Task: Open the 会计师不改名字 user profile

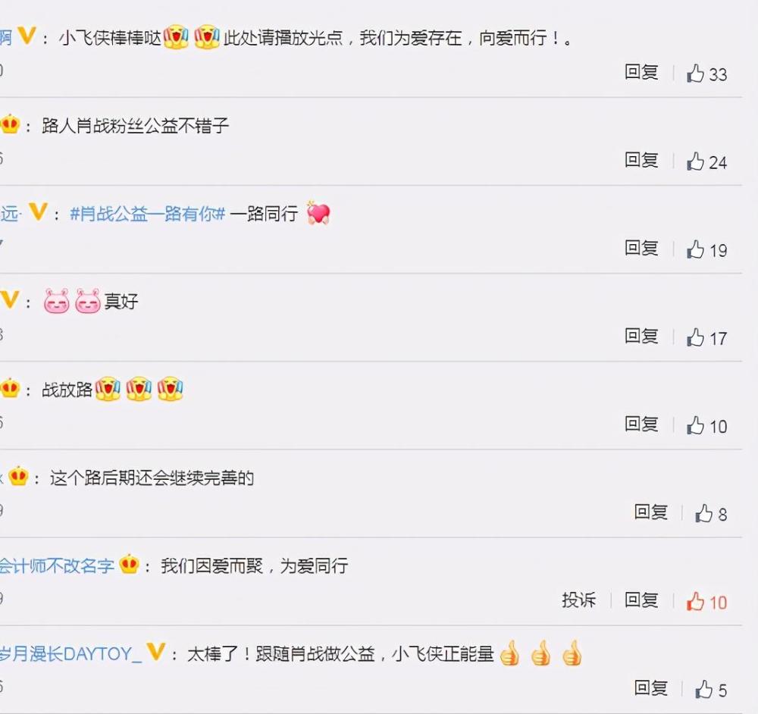Action: (57, 565)
